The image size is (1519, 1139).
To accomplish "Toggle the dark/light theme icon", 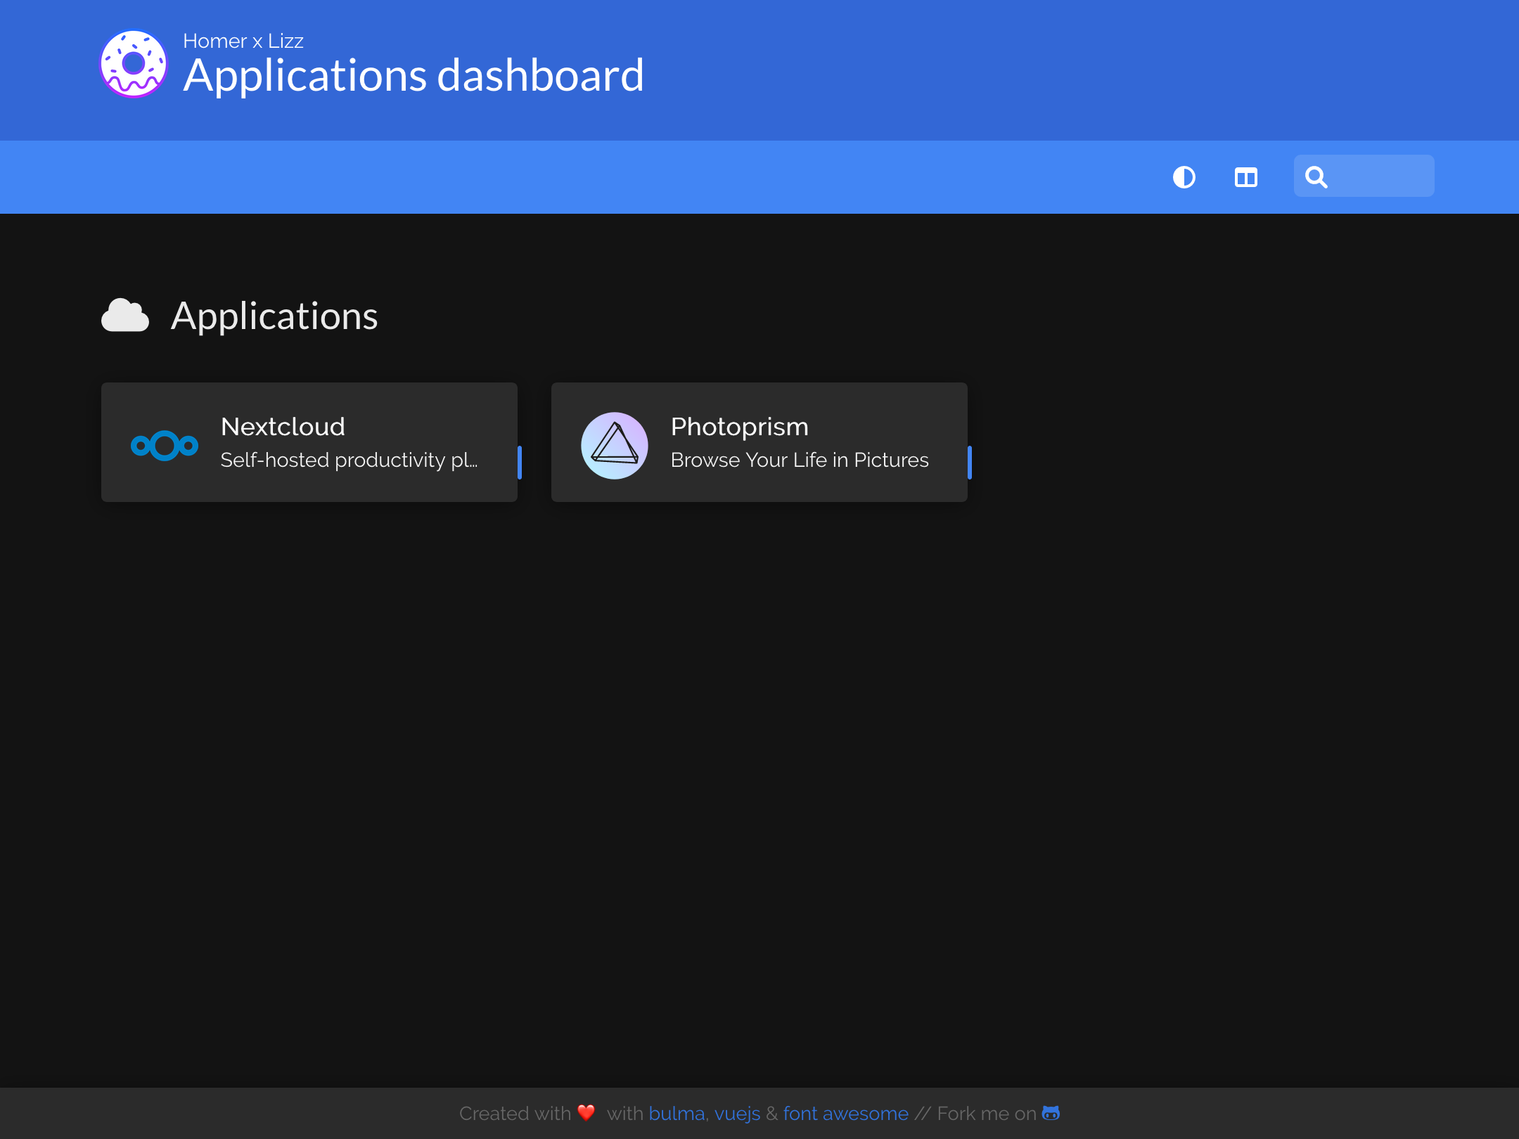I will (1184, 177).
